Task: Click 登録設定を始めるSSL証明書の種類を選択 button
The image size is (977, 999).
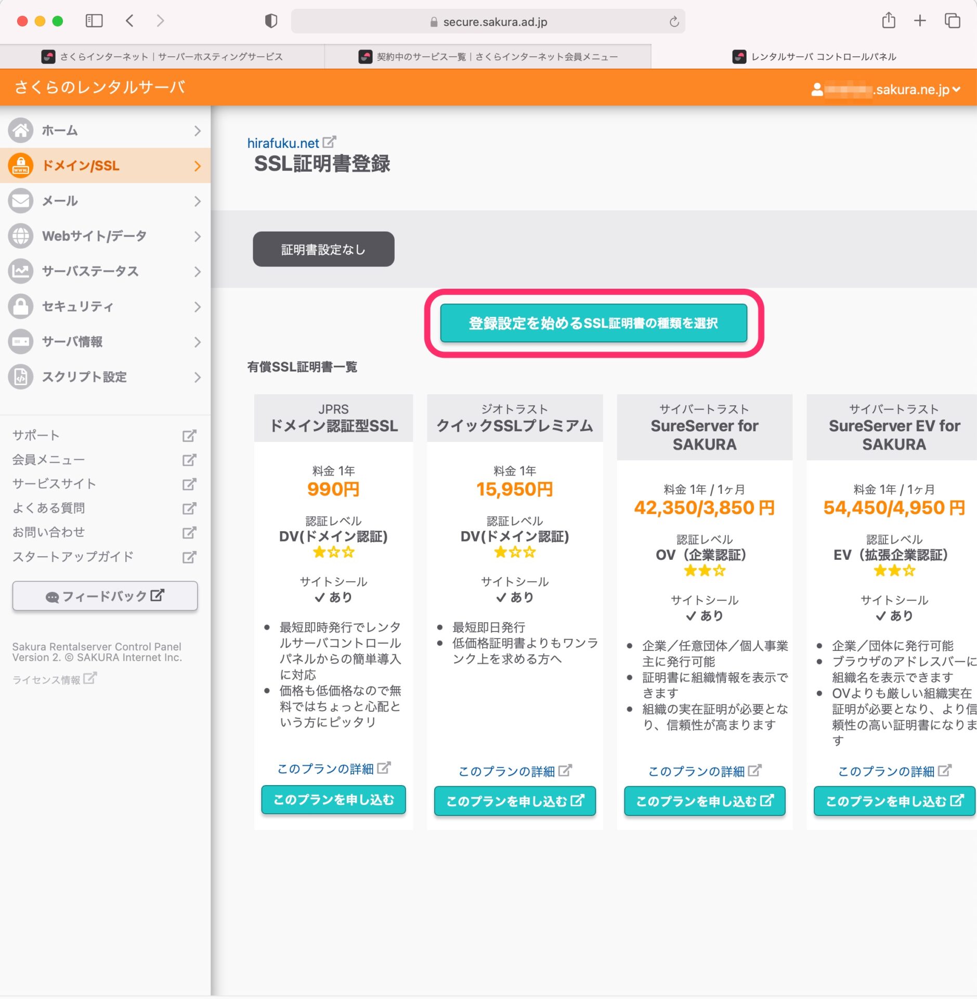Action: pos(593,323)
